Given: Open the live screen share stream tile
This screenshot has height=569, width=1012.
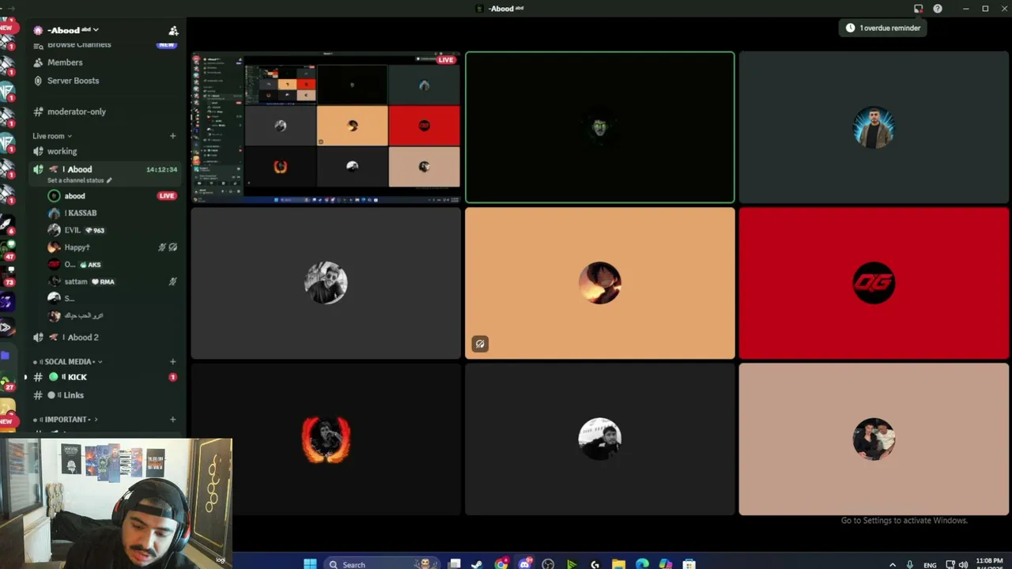Looking at the screenshot, I should pyautogui.click(x=326, y=127).
